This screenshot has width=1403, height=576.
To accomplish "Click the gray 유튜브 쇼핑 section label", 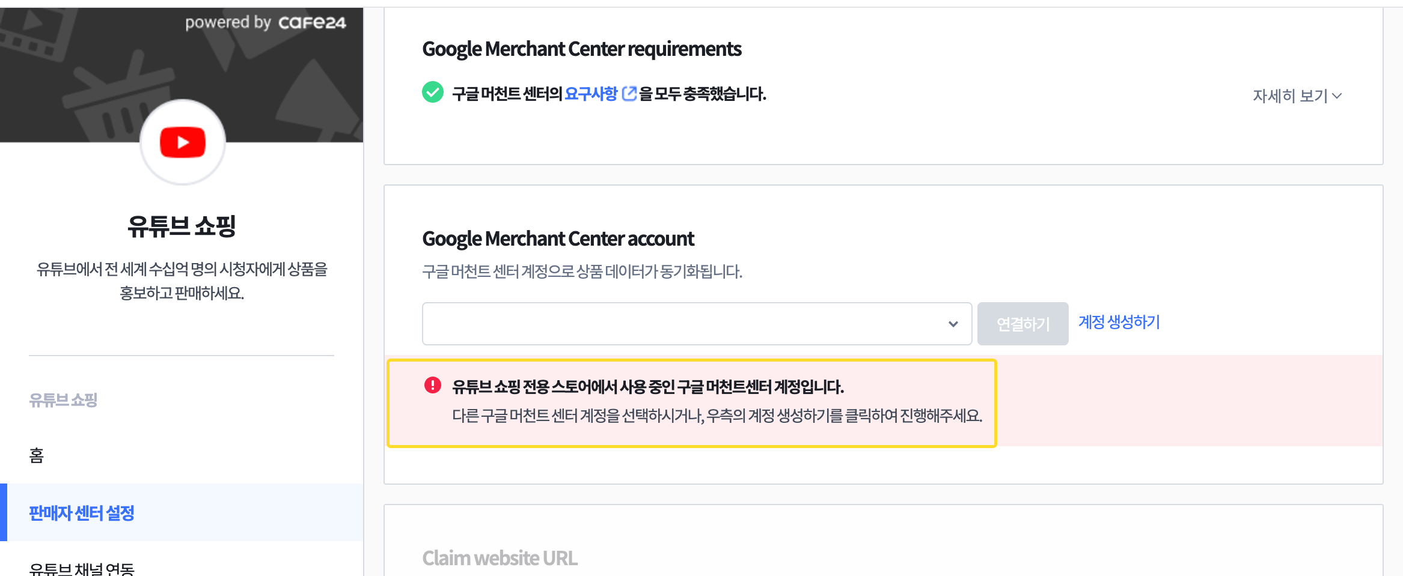I will (63, 400).
